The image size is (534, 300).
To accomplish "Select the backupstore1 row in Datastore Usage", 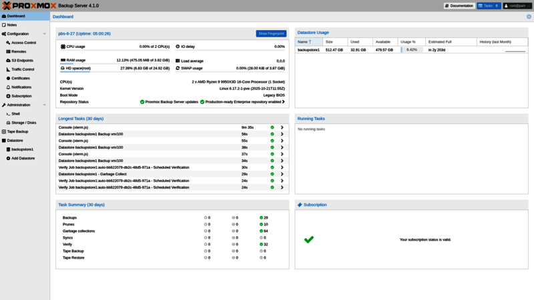I will pos(411,49).
